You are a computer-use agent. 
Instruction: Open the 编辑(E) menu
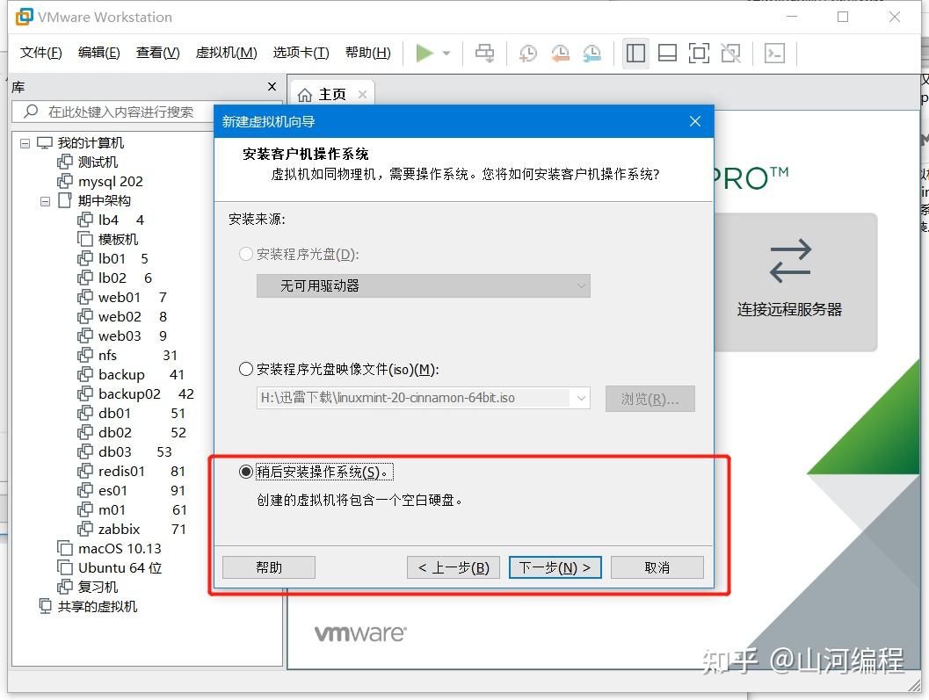(99, 53)
